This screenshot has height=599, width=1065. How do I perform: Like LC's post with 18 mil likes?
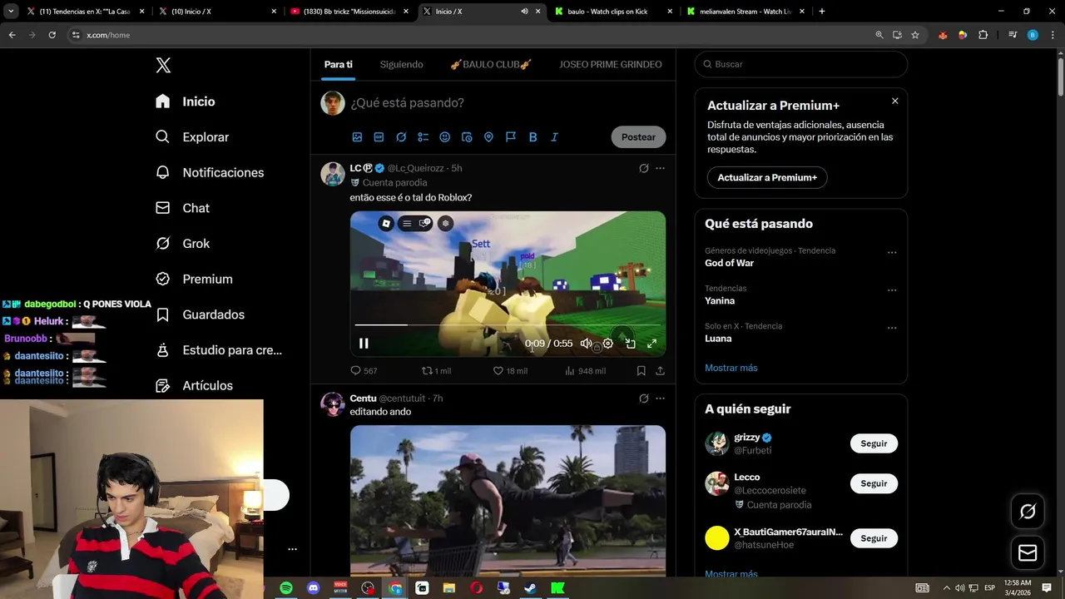tap(510, 371)
